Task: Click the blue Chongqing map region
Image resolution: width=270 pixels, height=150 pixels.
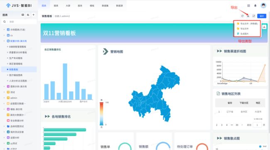Action: click(154, 94)
